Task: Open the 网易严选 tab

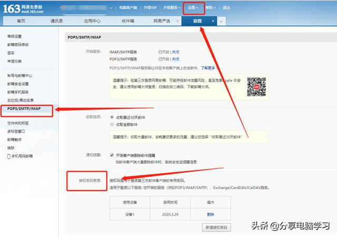Action: click(162, 21)
